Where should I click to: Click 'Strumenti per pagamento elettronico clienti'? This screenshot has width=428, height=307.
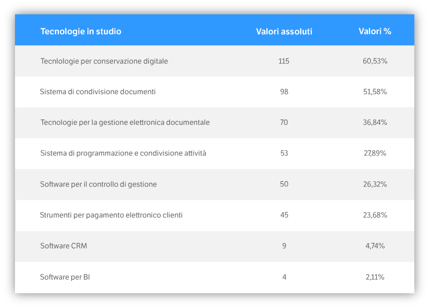111,215
